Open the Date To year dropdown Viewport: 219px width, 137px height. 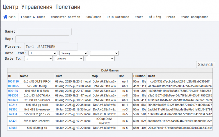pyautogui.click(x=100, y=59)
